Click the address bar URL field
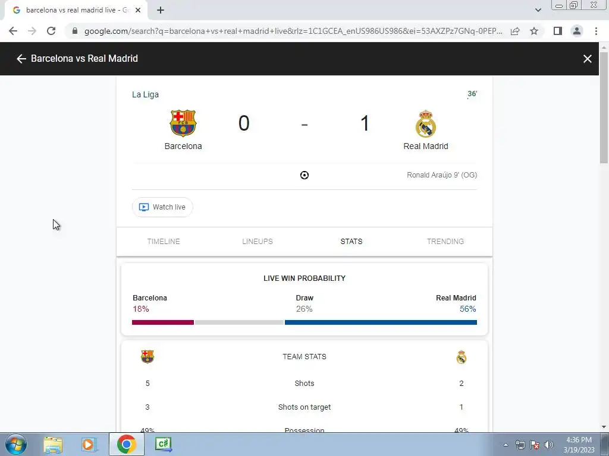The height and width of the screenshot is (456, 609). 293,31
